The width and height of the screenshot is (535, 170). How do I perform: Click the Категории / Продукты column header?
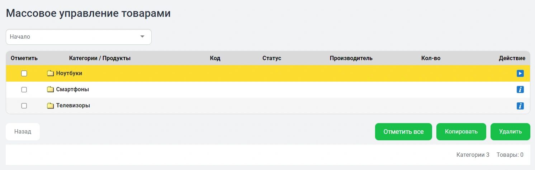point(100,58)
